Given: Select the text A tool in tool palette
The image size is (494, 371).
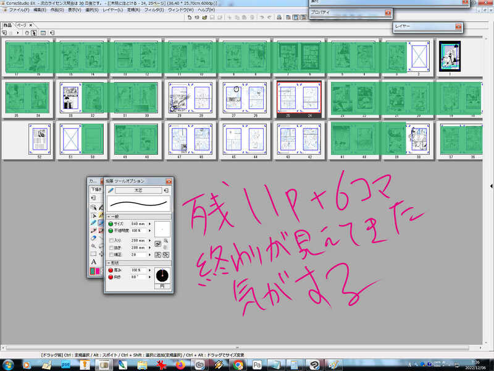Looking at the screenshot, I should [x=94, y=262].
